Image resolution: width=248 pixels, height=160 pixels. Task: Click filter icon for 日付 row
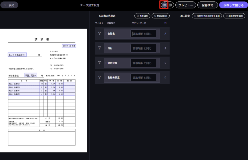pos(100,48)
